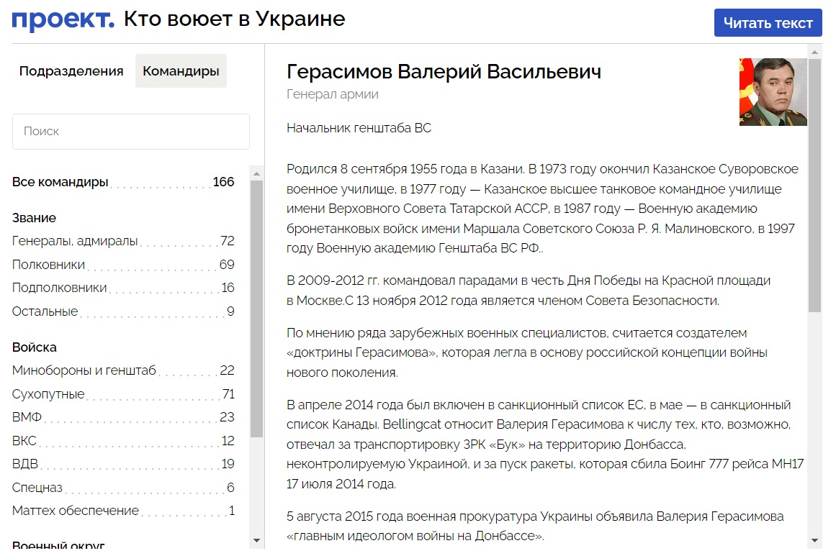
Task: Click the Gerasimov portrait photo
Action: click(772, 92)
